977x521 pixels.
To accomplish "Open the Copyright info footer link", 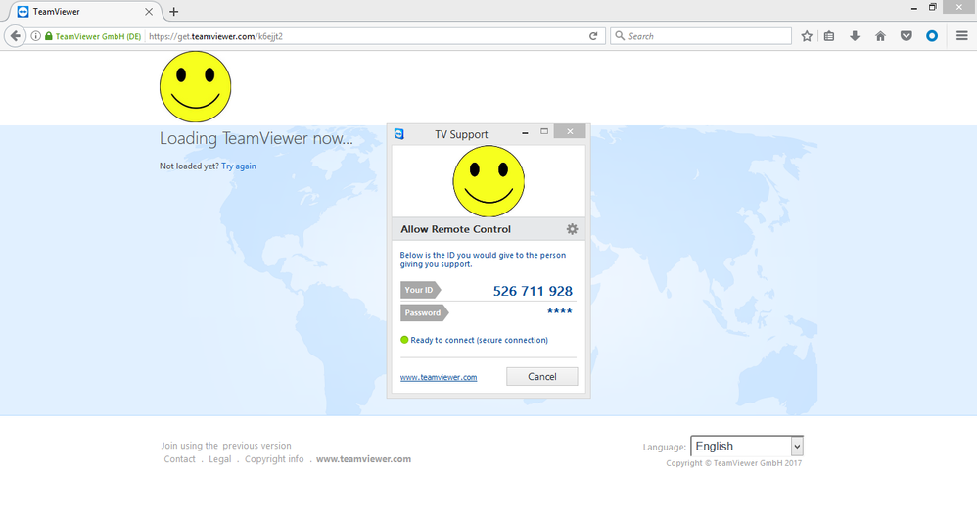I will pyautogui.click(x=274, y=459).
